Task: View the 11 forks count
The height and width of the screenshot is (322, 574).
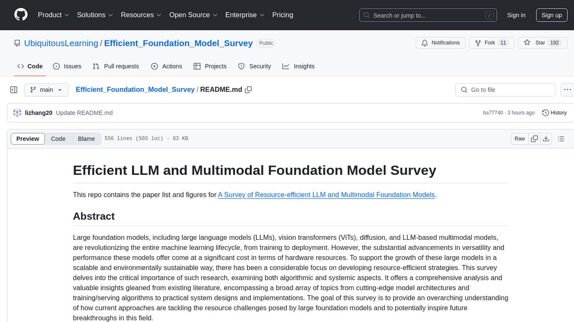Action: [503, 43]
